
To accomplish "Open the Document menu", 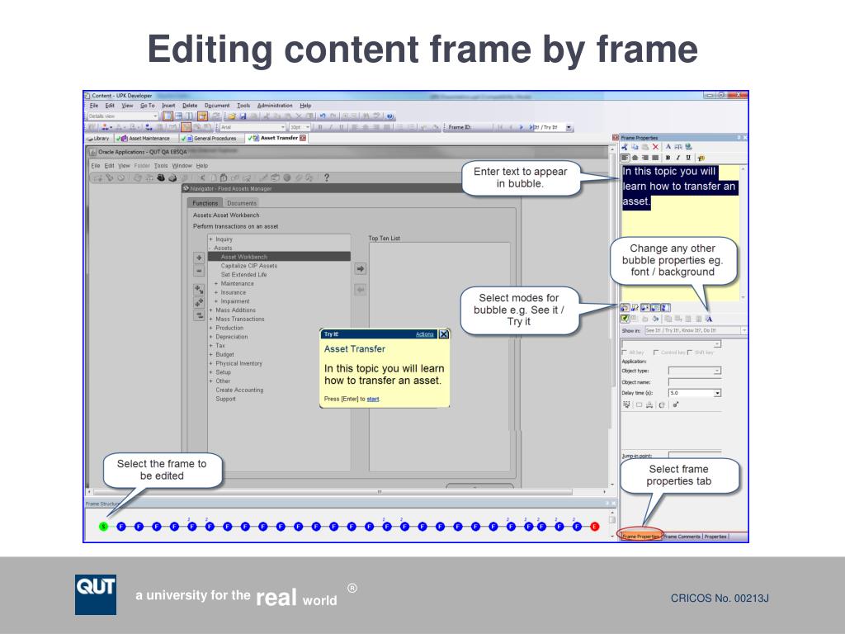I will tap(217, 106).
